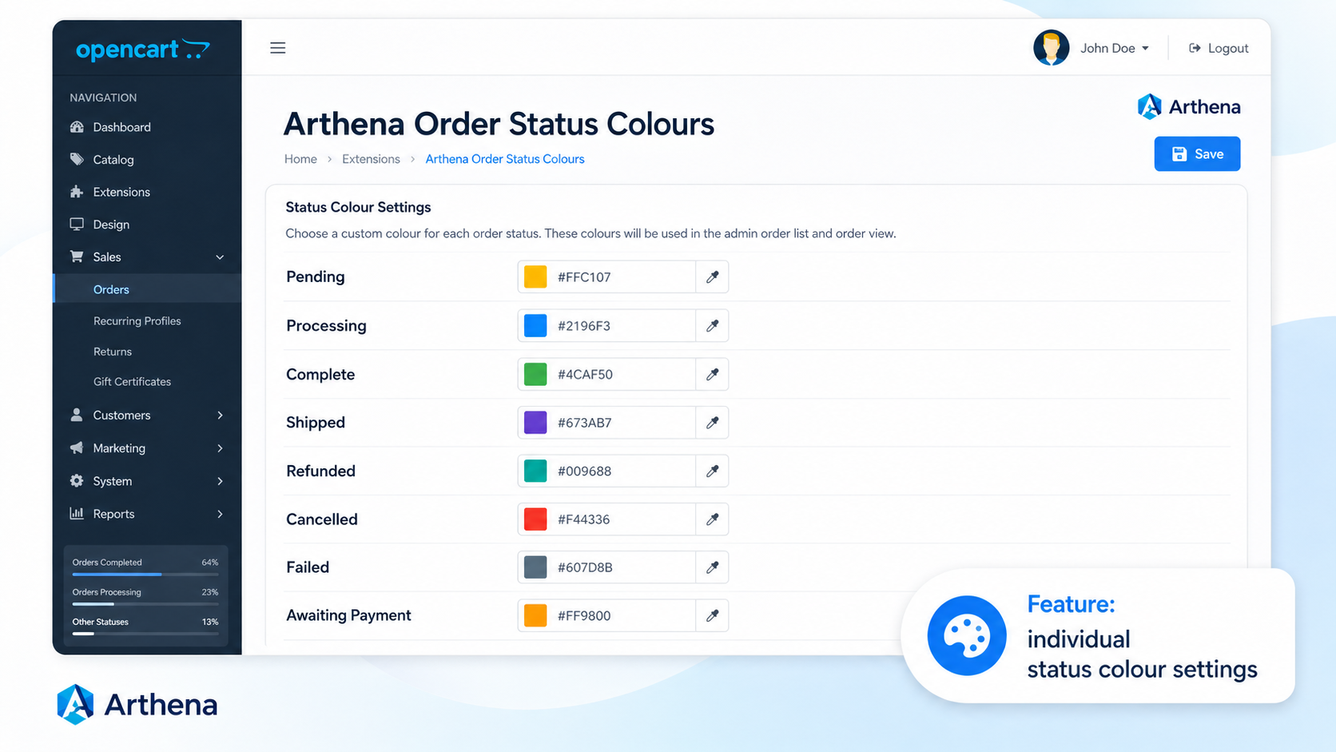Click the blue Processing colour swatch
1336x752 pixels.
(535, 325)
